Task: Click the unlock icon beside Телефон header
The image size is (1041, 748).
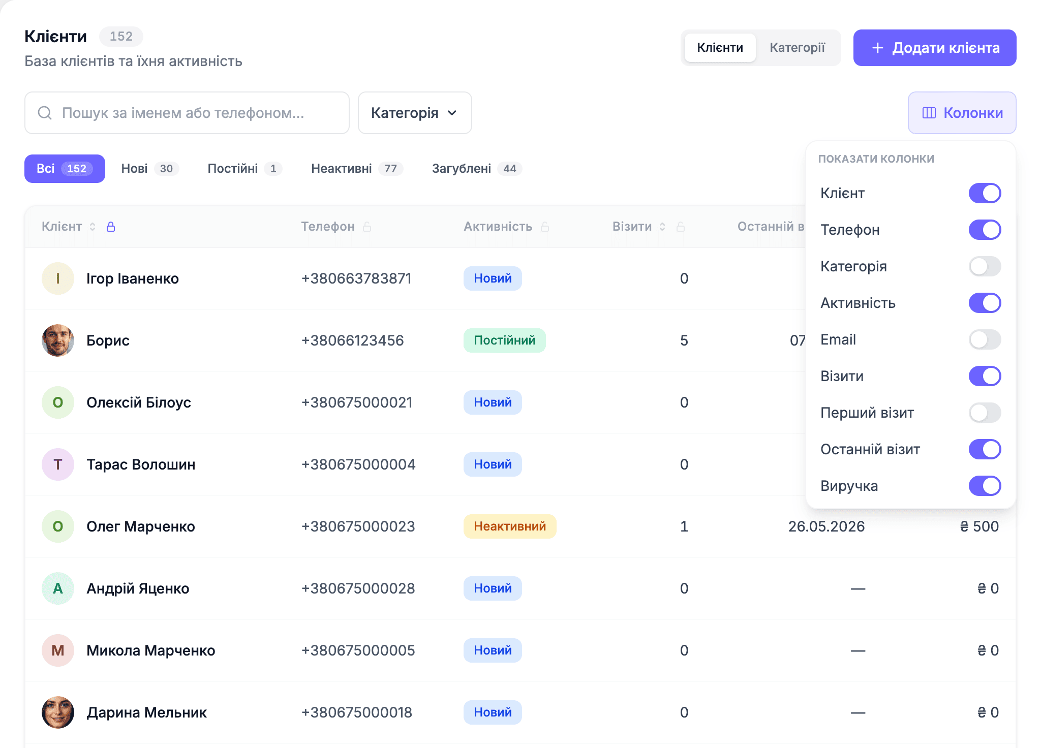Action: [367, 227]
